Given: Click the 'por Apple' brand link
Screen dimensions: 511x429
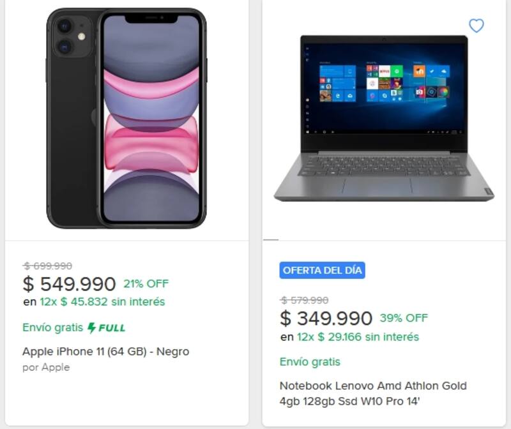Looking at the screenshot, I should [x=46, y=367].
